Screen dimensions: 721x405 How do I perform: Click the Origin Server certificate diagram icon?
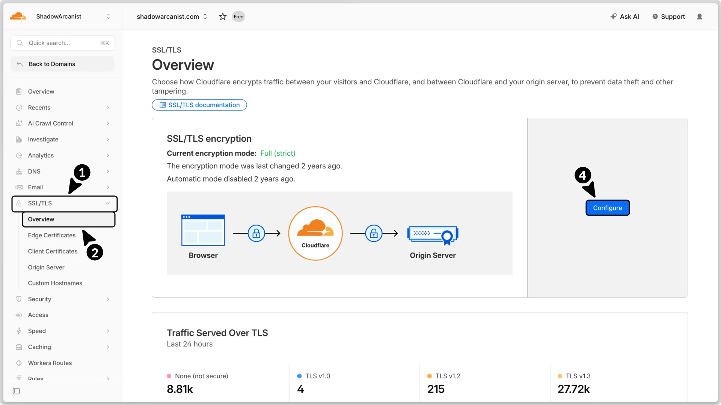433,235
